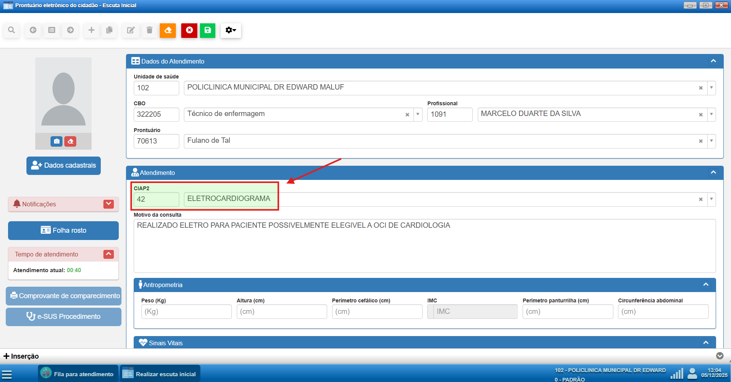The image size is (731, 382).
Task: Click the green save icon in toolbar
Action: 208,30
